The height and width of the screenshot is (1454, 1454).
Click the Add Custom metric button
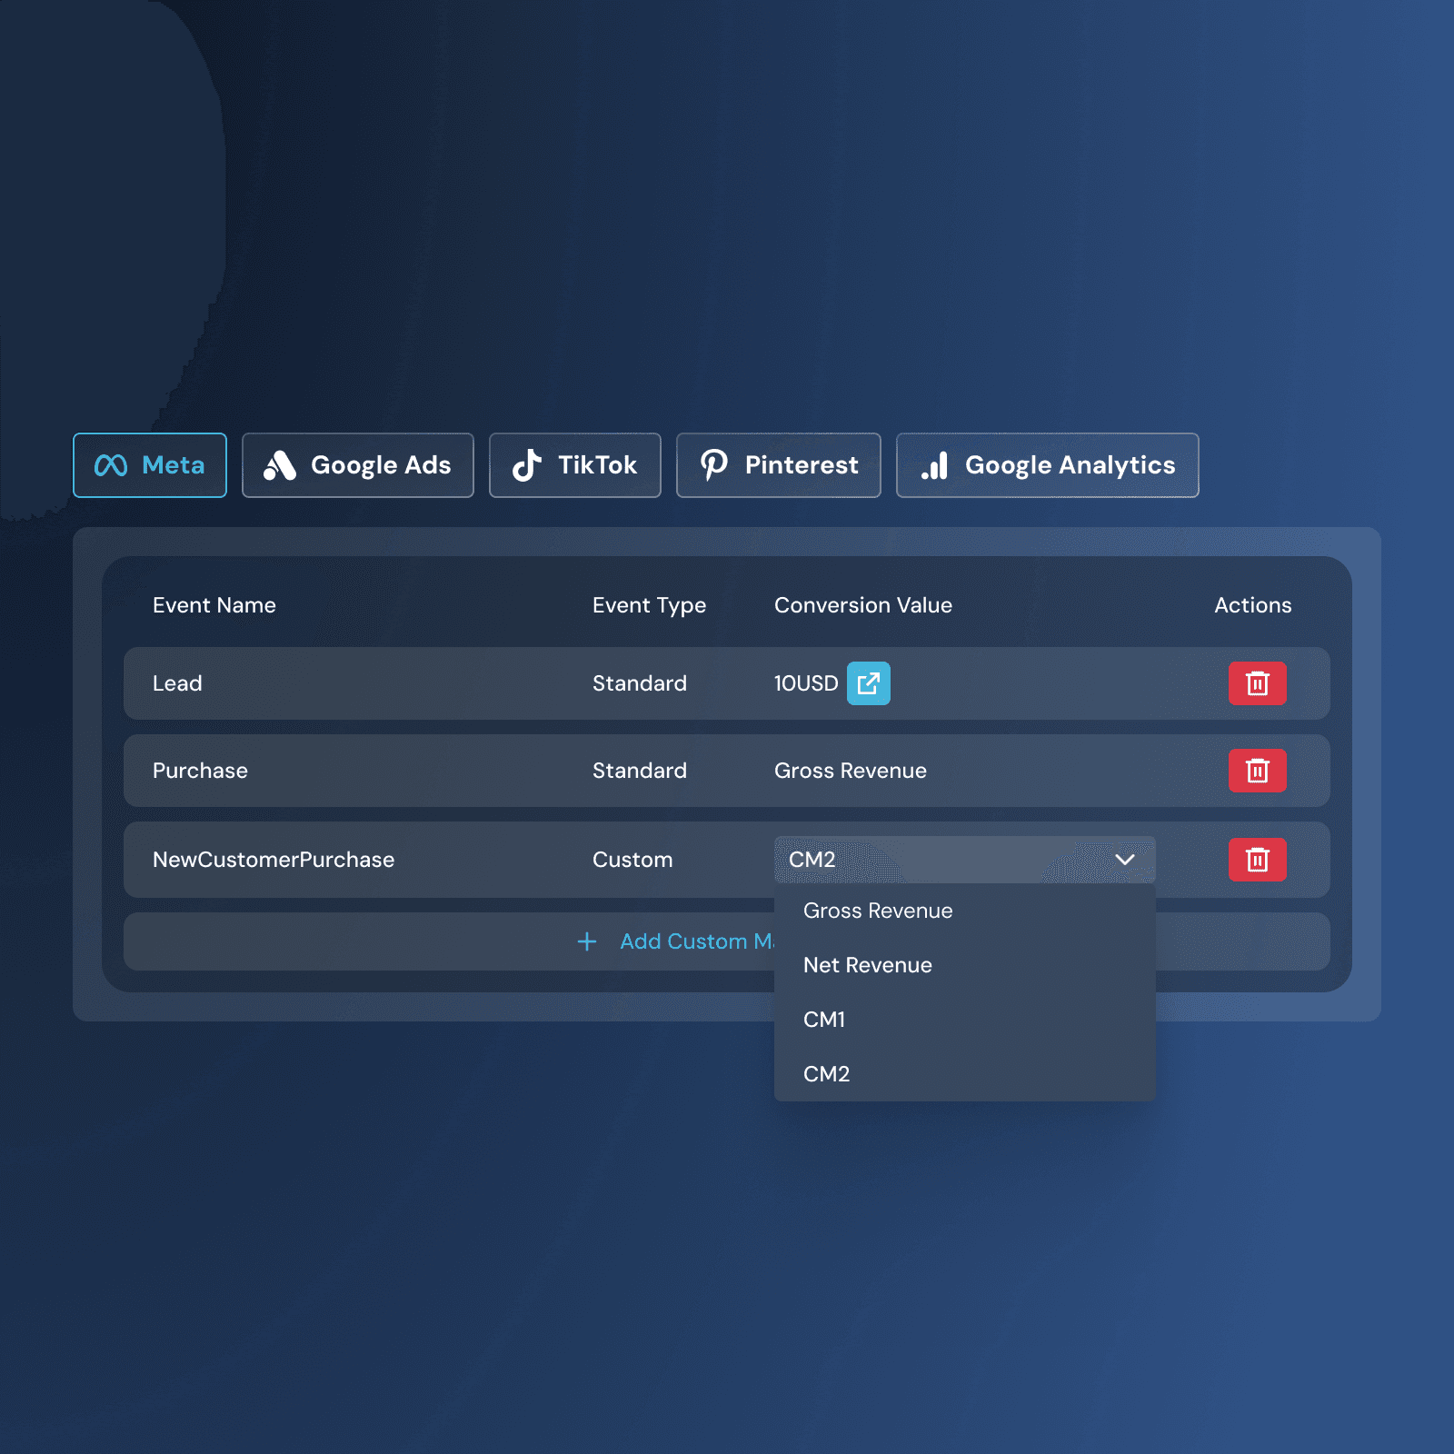coord(727,941)
